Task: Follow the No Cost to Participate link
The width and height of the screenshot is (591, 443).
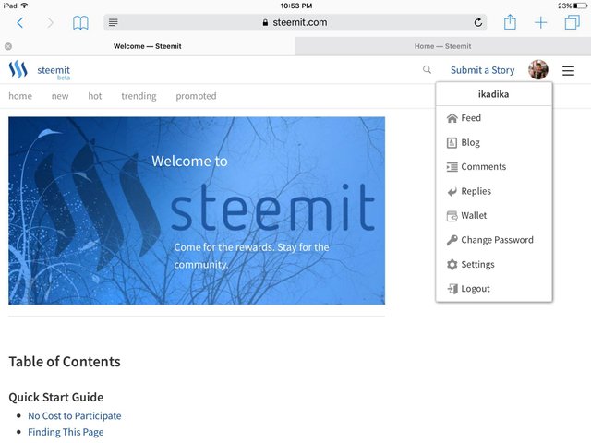Action: point(75,416)
